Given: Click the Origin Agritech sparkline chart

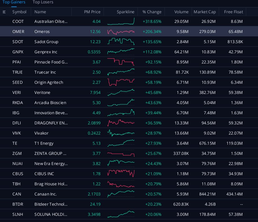Looking at the screenshot, I should [121, 82].
